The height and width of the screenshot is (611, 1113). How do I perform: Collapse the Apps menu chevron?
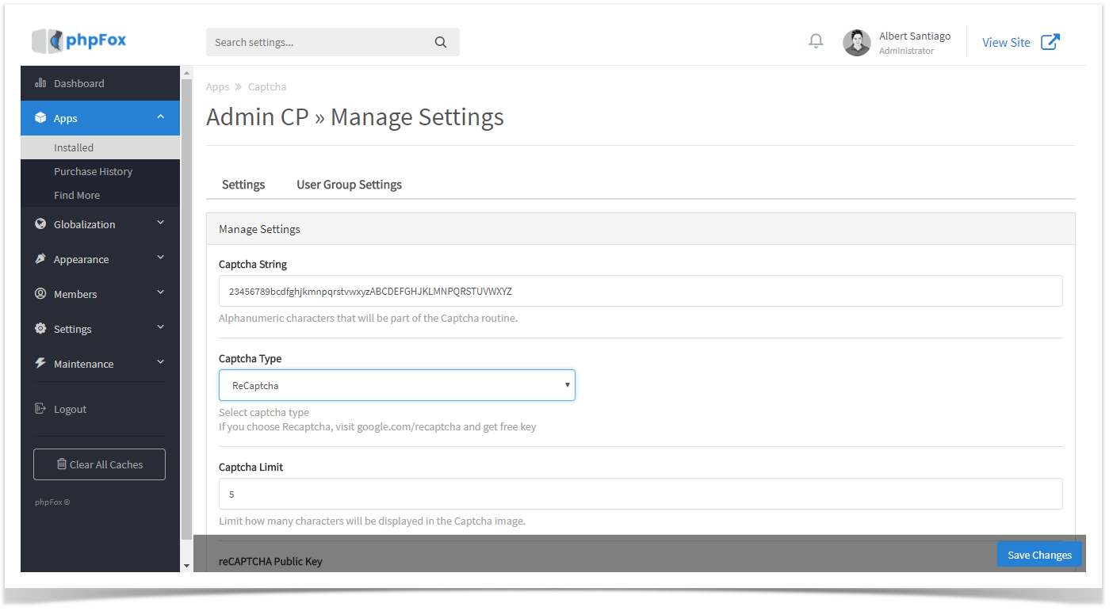pos(161,117)
